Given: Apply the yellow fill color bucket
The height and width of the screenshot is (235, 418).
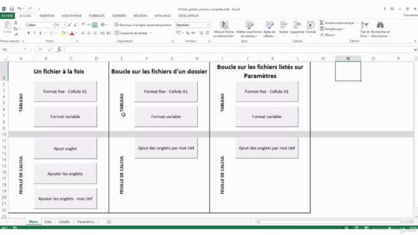Looking at the screenshot, I should click(x=63, y=33).
